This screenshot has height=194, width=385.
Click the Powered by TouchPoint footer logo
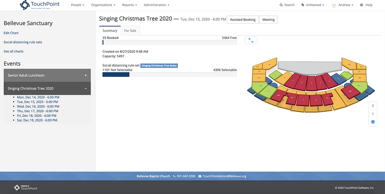(26, 187)
